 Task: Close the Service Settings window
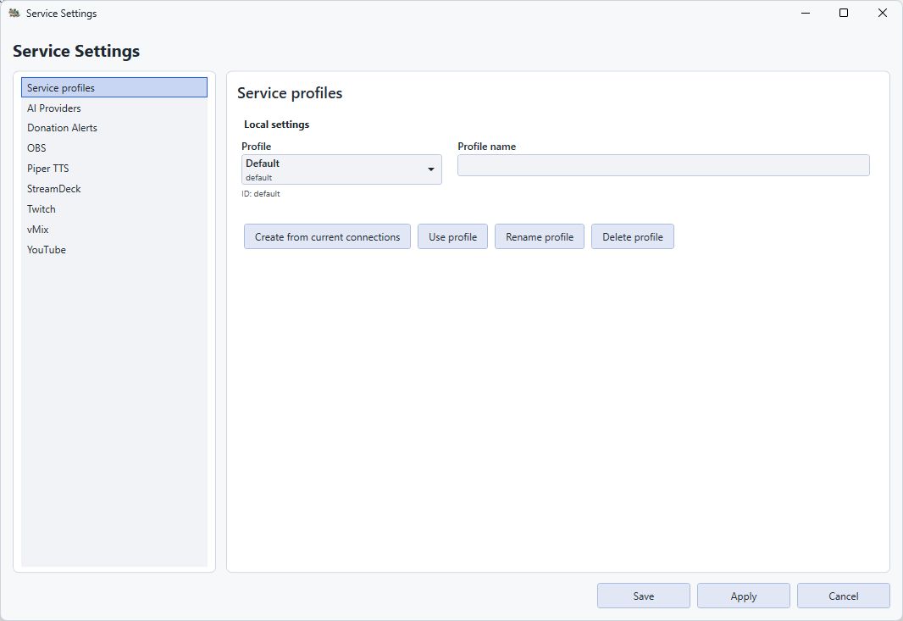click(883, 13)
